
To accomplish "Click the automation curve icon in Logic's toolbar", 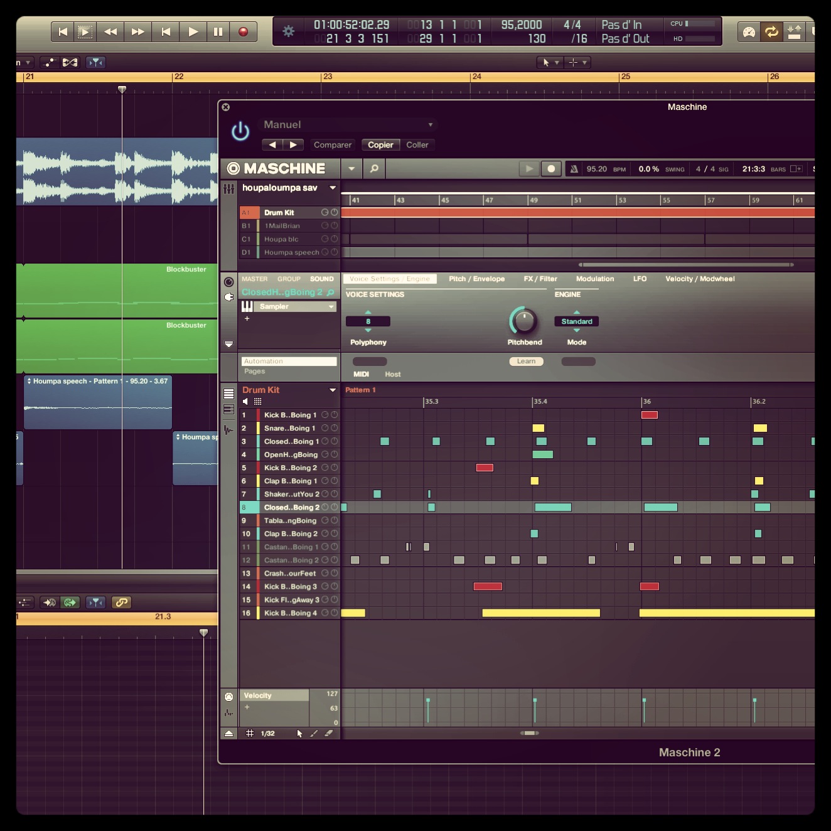I will pyautogui.click(x=49, y=62).
